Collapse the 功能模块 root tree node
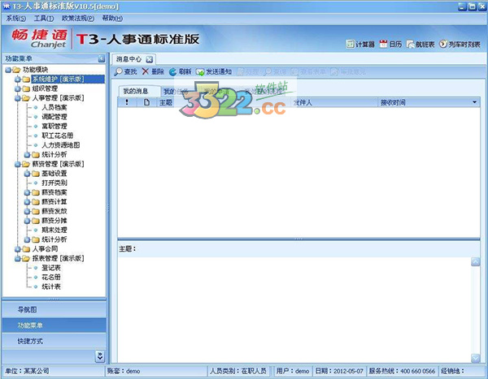Viewport: 488px width, 379px height. [8, 70]
